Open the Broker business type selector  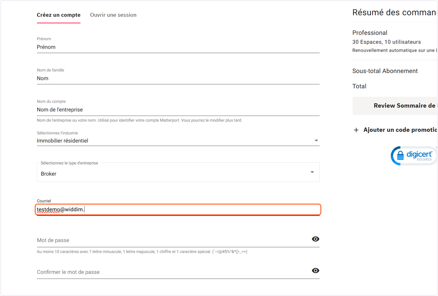click(x=178, y=172)
